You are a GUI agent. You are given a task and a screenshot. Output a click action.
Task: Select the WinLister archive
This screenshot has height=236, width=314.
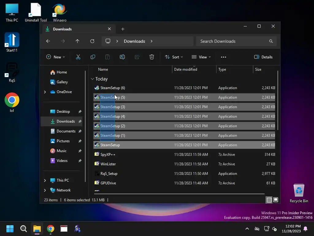pos(184,164)
